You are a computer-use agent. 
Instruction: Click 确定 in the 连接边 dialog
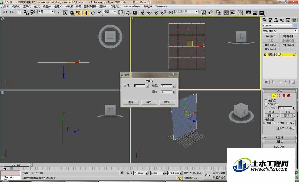click(x=149, y=102)
